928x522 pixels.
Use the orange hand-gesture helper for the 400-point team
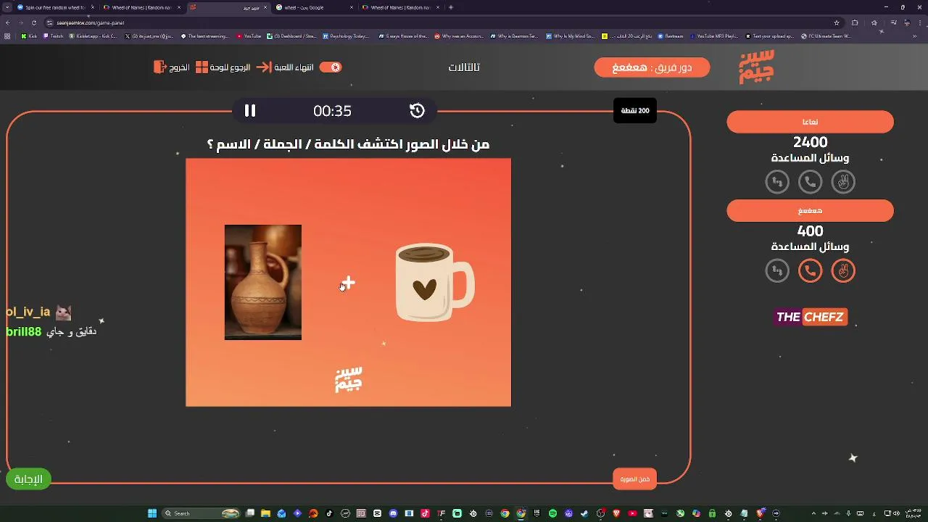click(x=843, y=270)
